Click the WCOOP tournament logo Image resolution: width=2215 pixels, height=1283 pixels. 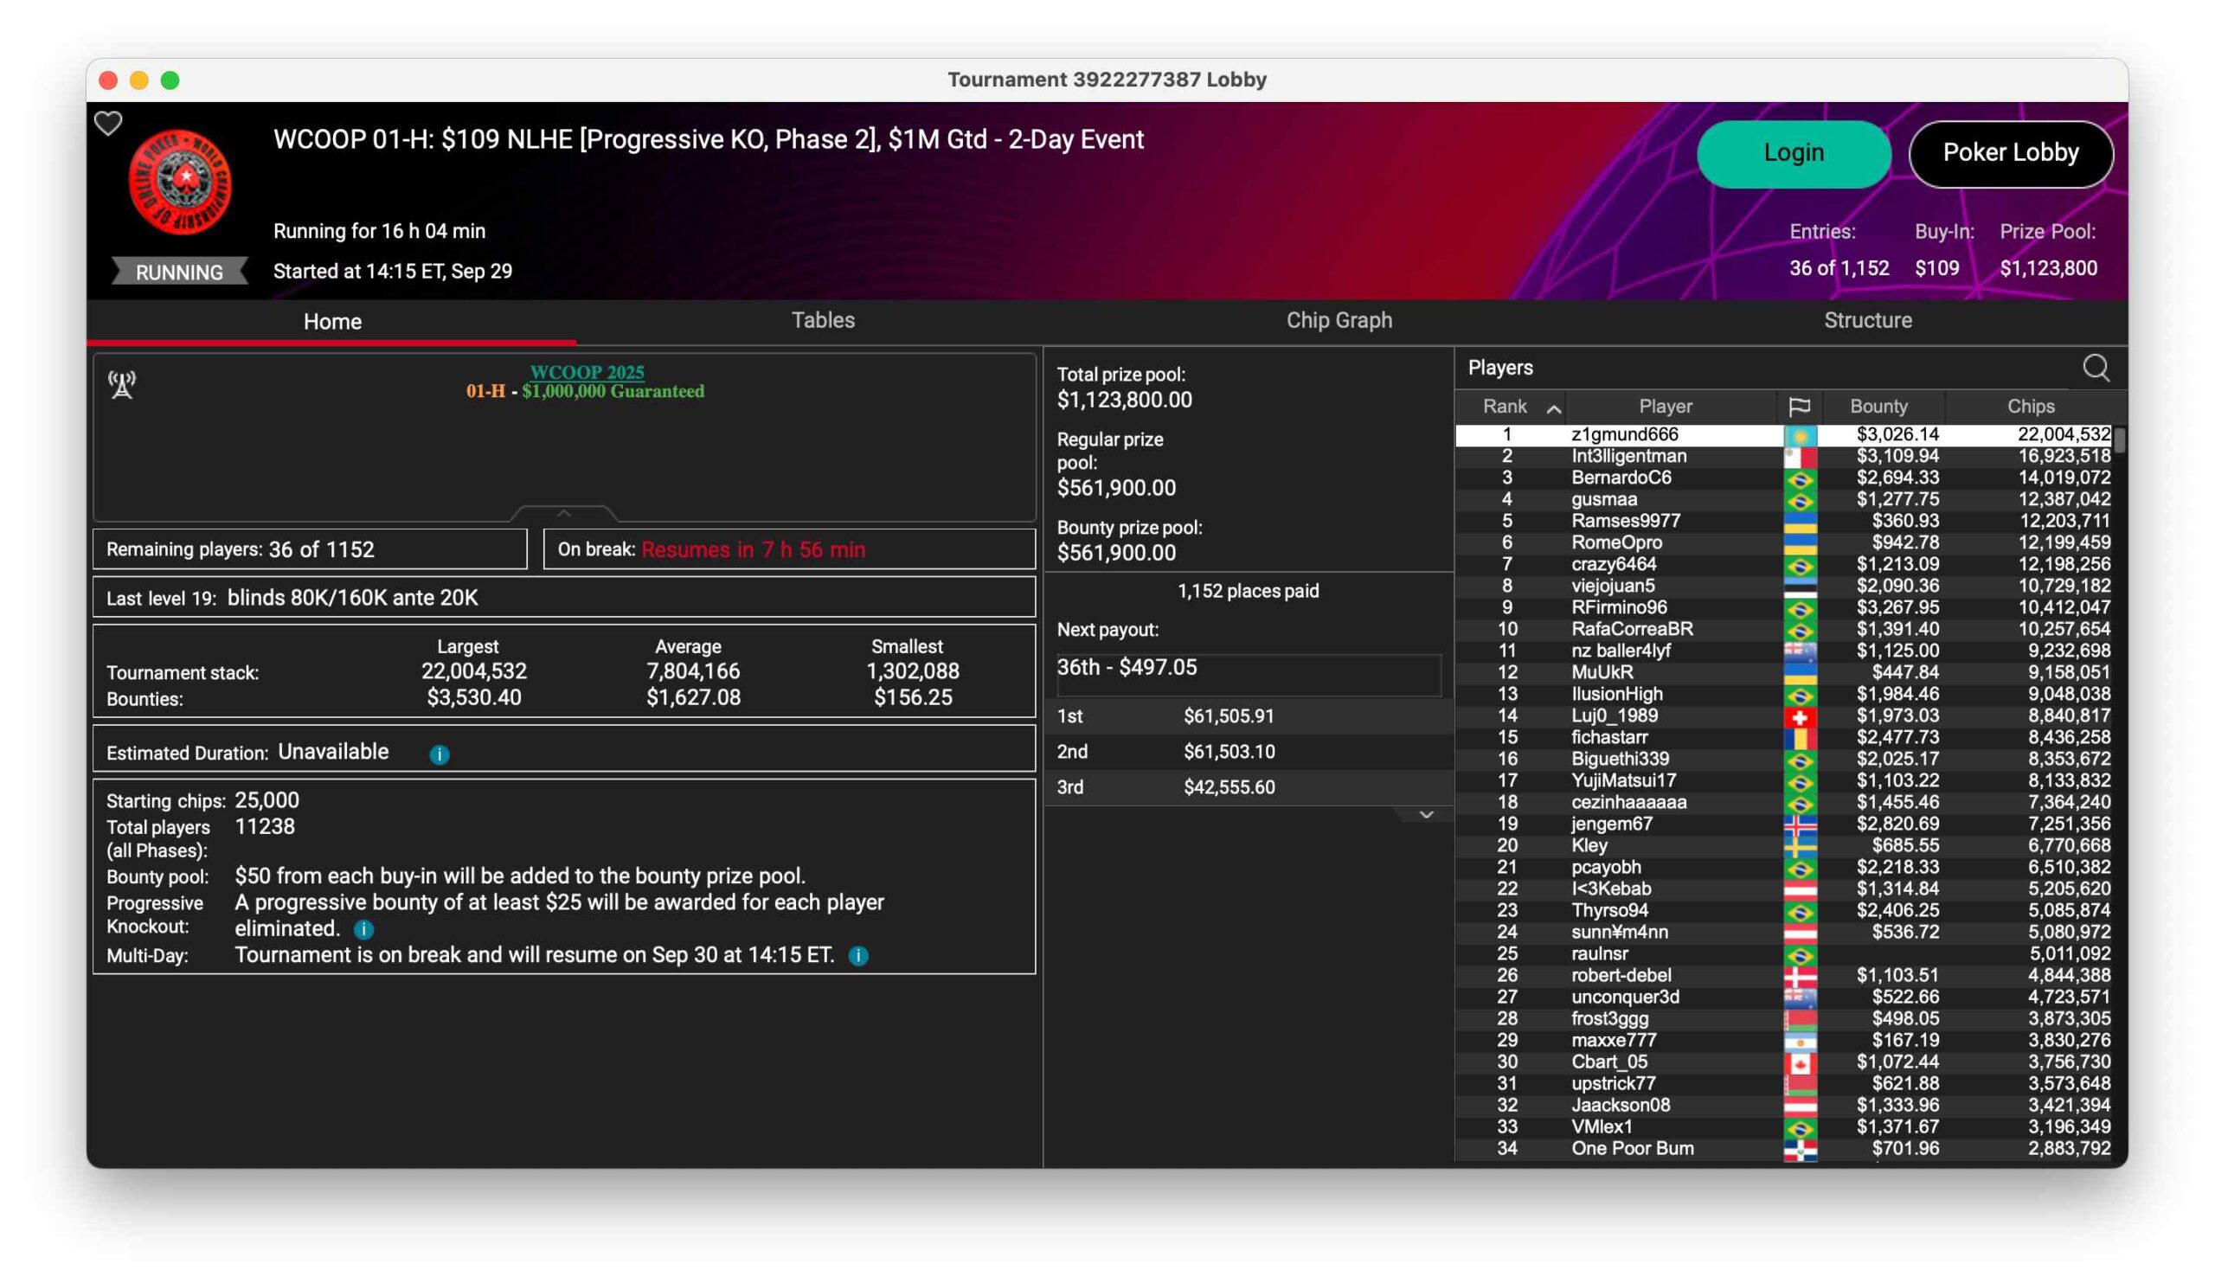[x=180, y=182]
